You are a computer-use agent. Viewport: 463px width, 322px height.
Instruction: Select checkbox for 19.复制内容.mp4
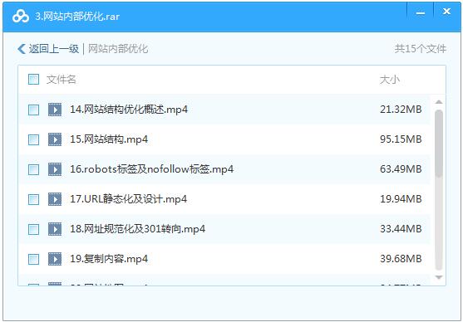coord(33,259)
